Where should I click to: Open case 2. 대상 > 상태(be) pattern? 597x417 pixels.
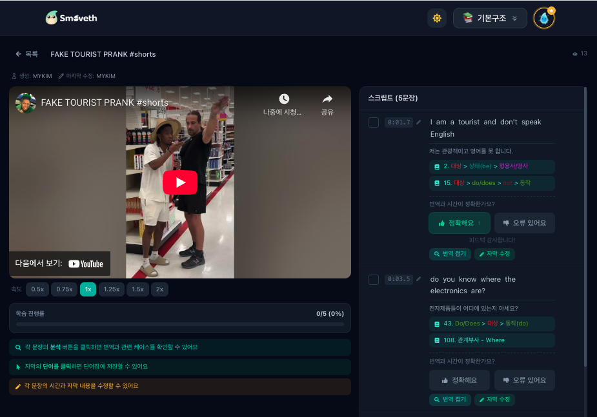(x=492, y=166)
